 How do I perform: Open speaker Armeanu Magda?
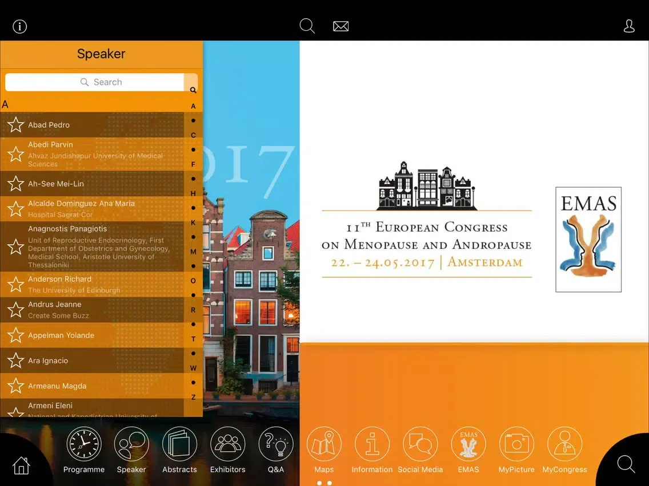tap(92, 386)
